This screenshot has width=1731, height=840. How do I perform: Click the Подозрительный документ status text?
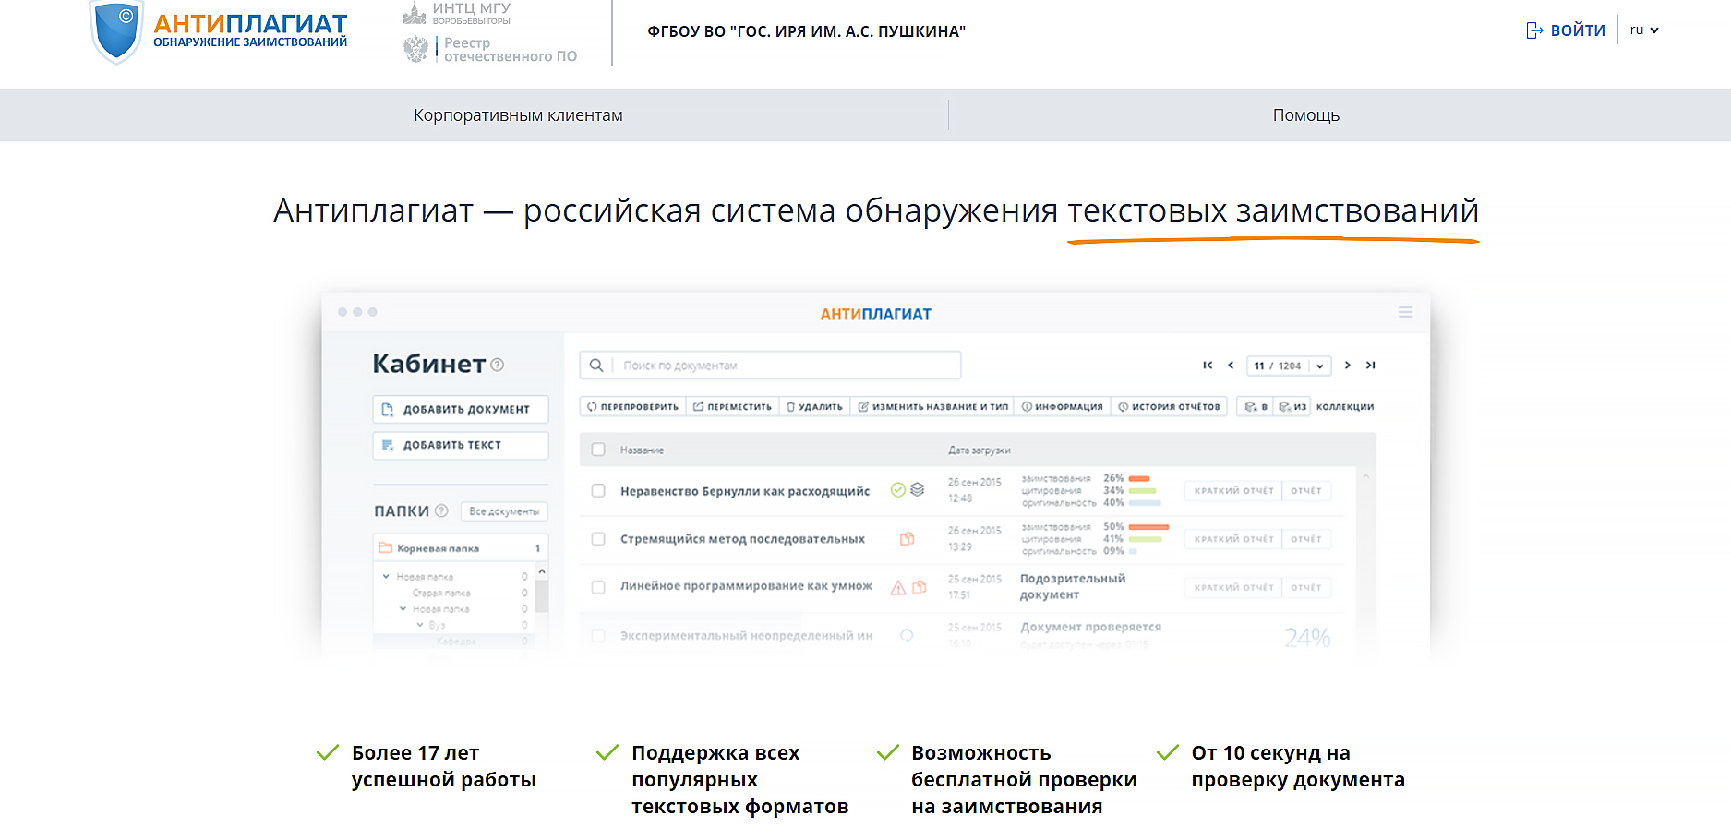point(1072,587)
